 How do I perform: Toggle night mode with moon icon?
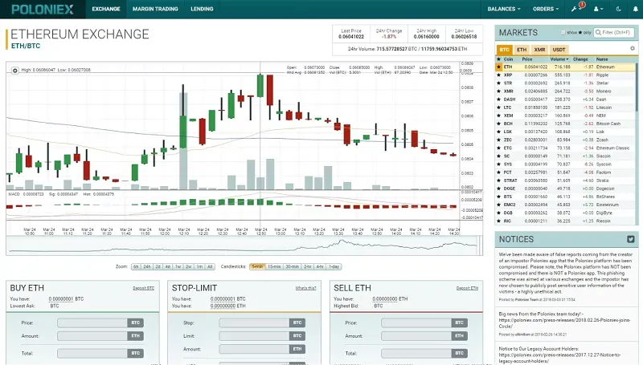tap(618, 9)
